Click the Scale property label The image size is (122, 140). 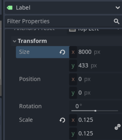coord(26,120)
